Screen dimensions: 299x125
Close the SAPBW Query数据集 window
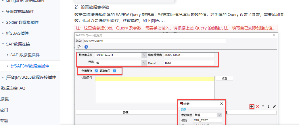point(274,35)
